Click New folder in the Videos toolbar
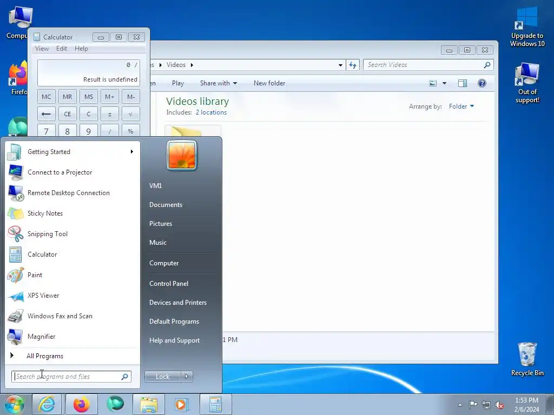The width and height of the screenshot is (554, 415). coord(269,83)
